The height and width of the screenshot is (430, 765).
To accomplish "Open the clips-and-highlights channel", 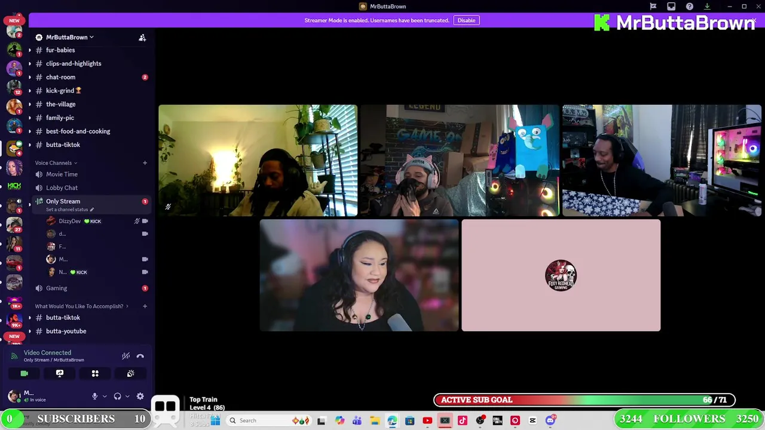I will click(74, 63).
